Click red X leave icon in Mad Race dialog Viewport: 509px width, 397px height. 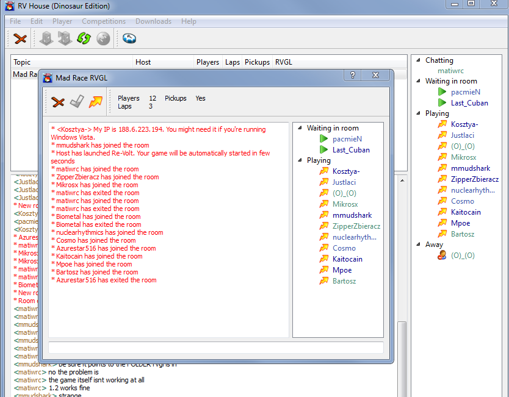click(58, 102)
